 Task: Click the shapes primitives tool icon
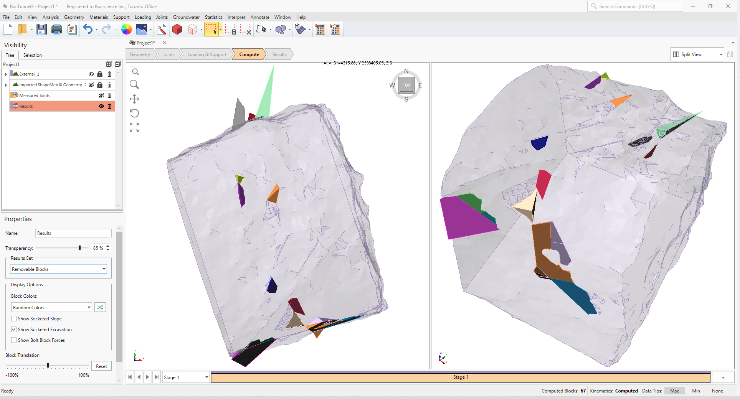[x=281, y=29]
